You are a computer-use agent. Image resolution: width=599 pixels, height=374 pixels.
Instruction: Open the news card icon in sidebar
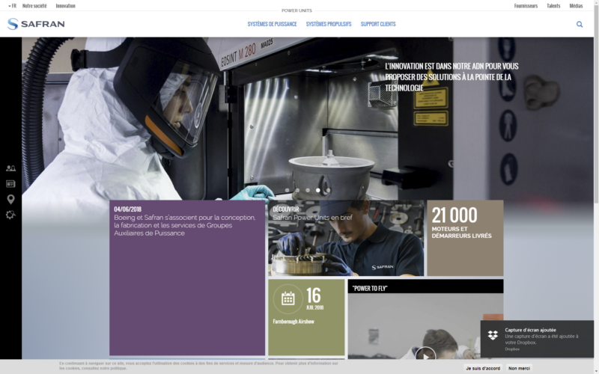tap(10, 183)
